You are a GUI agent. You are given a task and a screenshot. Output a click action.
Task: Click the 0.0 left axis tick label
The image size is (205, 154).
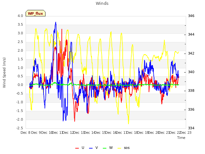(x=20, y=85)
